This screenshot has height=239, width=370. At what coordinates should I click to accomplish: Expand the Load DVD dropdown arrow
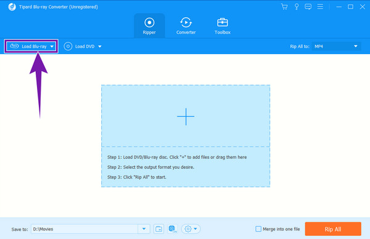pos(100,46)
